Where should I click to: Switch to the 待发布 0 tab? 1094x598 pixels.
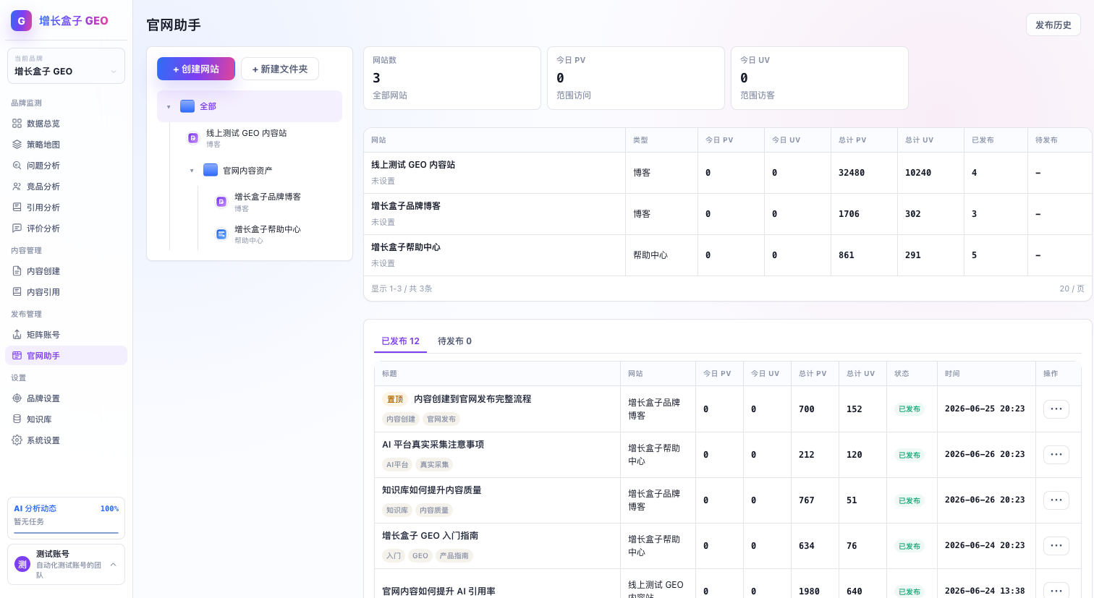[454, 341]
